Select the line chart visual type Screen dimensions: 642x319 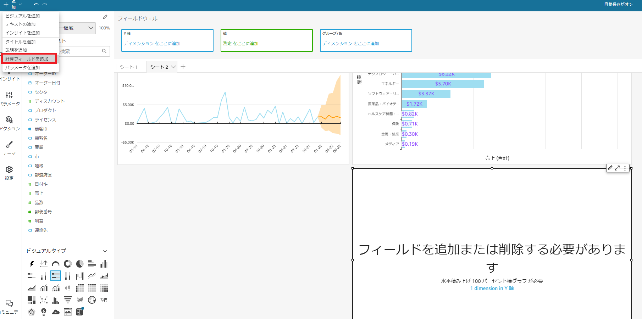92,276
